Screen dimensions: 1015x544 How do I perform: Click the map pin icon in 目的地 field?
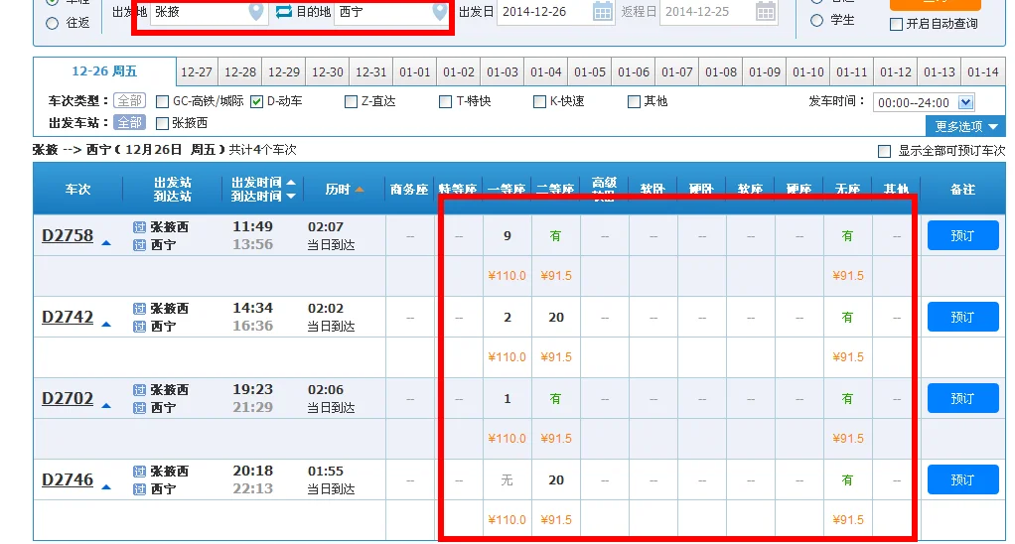click(x=440, y=12)
